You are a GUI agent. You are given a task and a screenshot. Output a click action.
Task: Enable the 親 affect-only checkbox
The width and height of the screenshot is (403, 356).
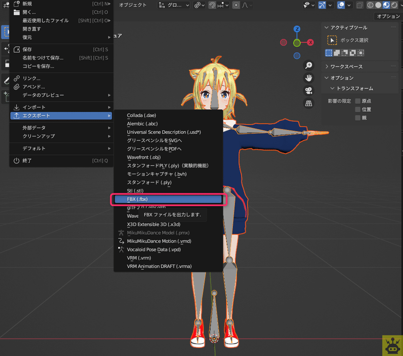point(358,118)
